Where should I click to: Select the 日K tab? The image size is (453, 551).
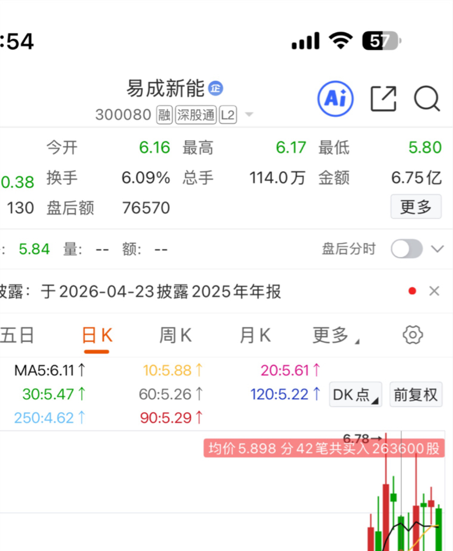(97, 335)
